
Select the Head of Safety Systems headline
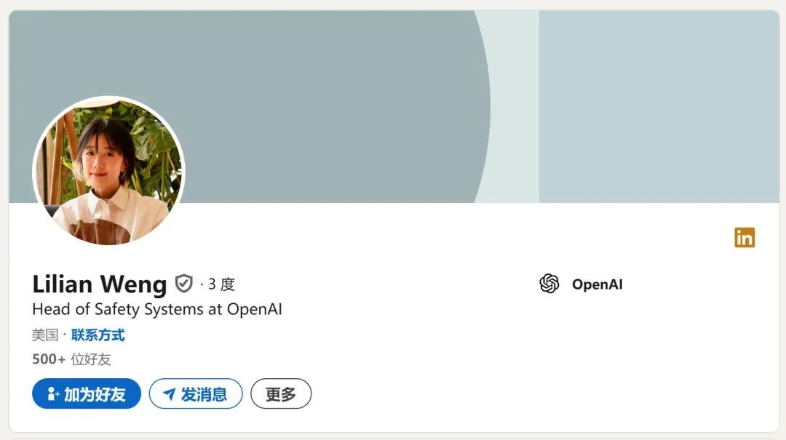click(x=157, y=309)
